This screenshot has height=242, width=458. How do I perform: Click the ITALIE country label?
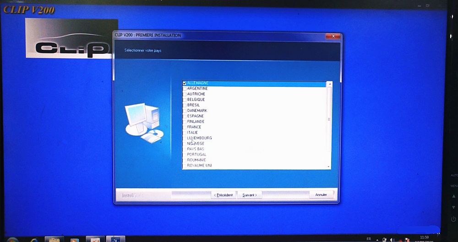192,132
